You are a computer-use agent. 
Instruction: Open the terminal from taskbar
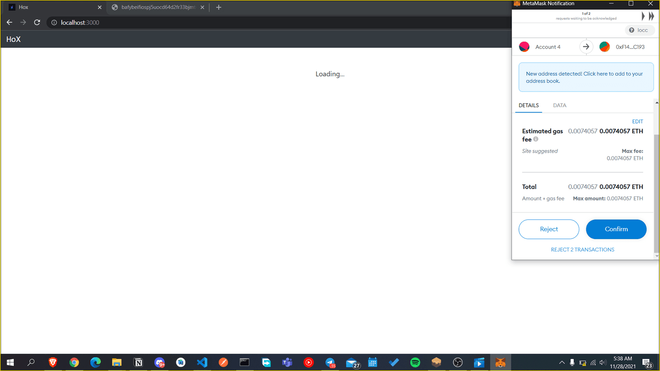click(x=245, y=362)
